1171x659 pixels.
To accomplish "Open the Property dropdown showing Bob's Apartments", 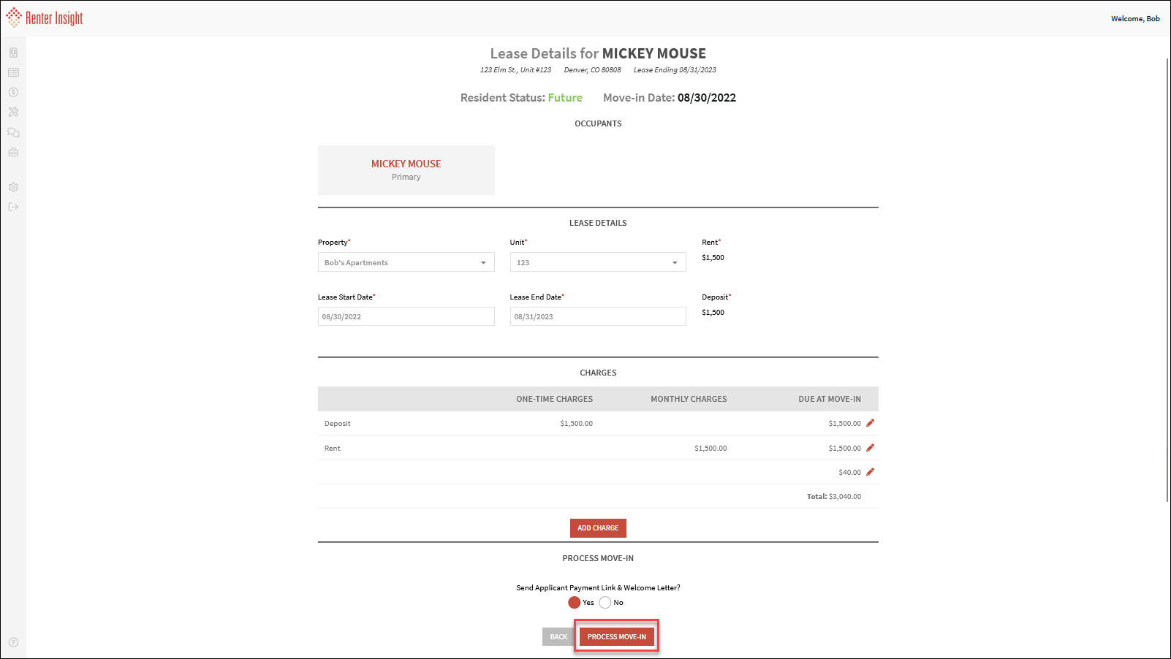I will [406, 262].
